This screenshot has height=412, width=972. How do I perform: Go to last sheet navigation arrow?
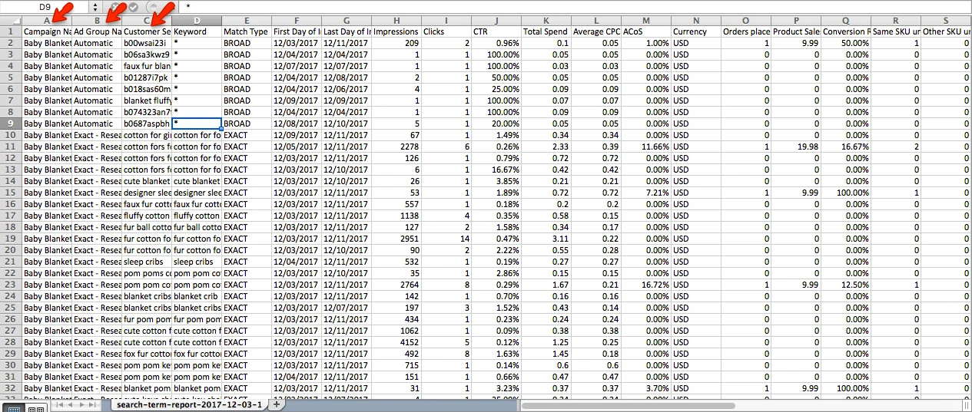click(x=93, y=405)
